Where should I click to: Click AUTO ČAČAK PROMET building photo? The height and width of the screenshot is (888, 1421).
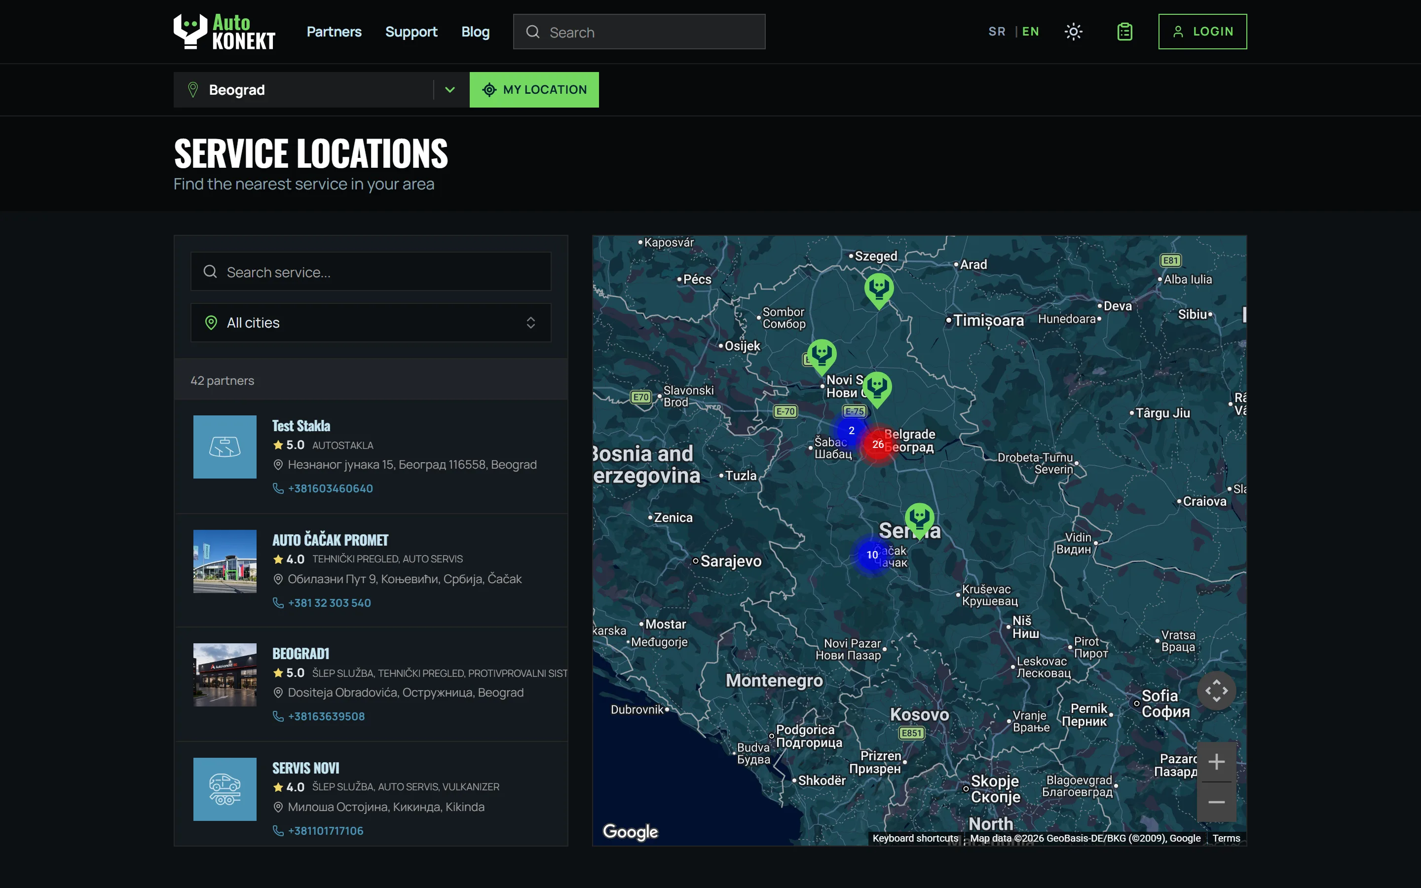[225, 561]
